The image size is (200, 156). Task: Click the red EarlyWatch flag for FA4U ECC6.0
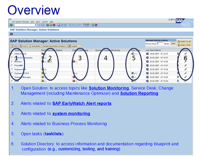[42, 53]
